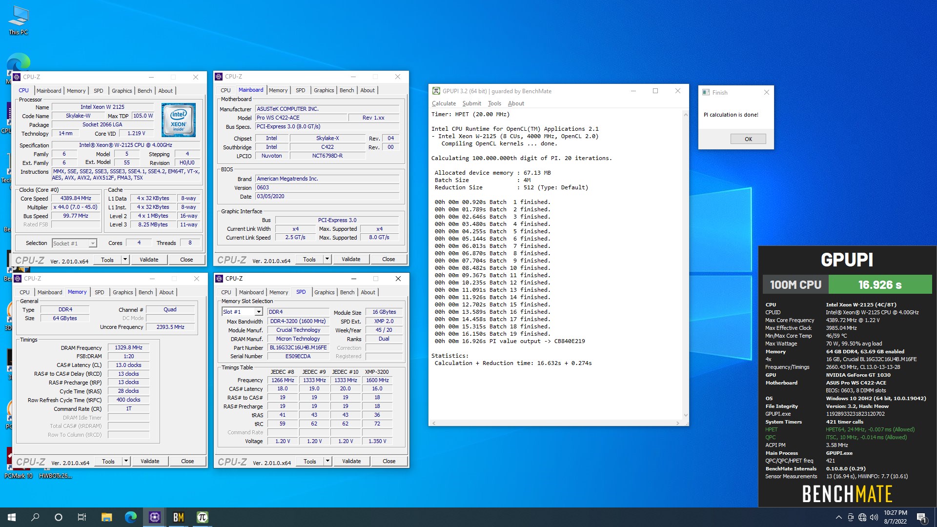Open This PC desktop icon
The width and height of the screenshot is (937, 527).
click(19, 20)
